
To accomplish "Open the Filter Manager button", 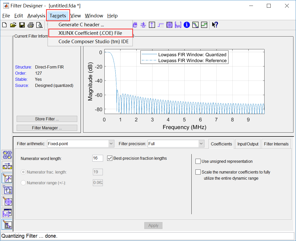I will pyautogui.click(x=47, y=128).
